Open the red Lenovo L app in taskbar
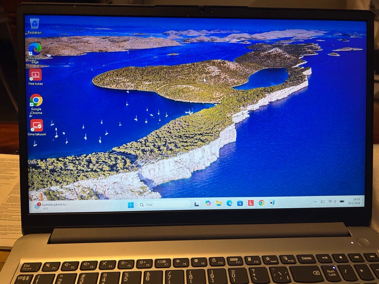379x284 pixels. coord(251,203)
